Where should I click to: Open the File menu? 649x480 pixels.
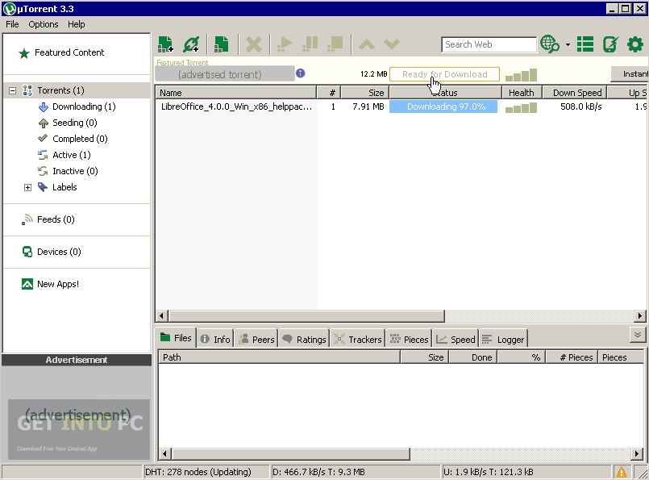(x=12, y=24)
